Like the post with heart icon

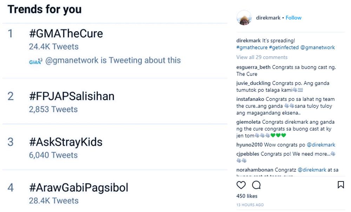(x=241, y=185)
